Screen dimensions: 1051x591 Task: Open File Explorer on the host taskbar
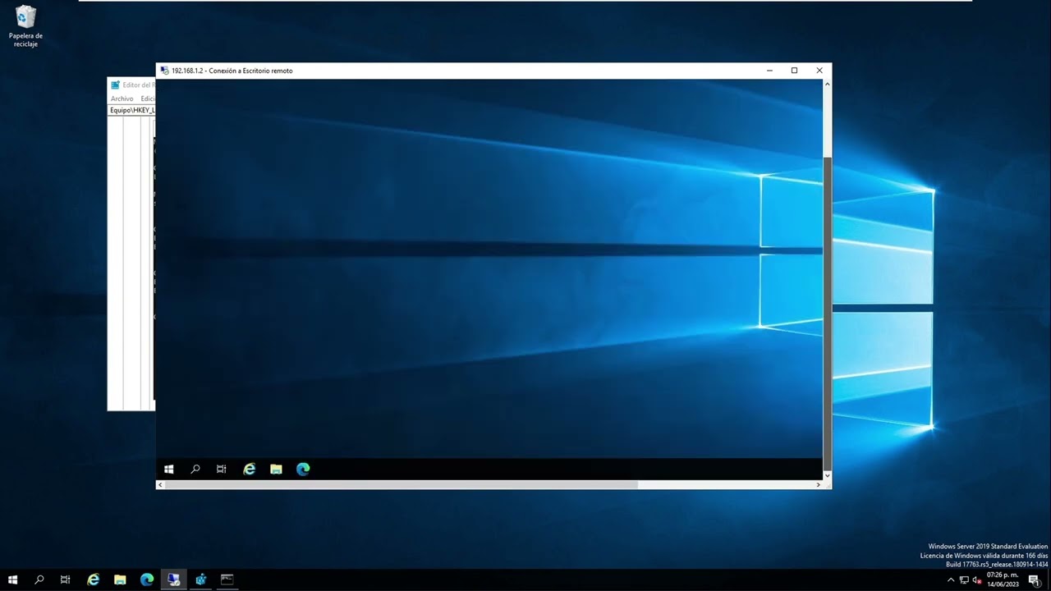120,580
